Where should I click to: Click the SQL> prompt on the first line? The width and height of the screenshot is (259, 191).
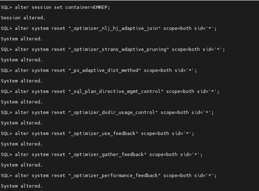tap(6, 7)
